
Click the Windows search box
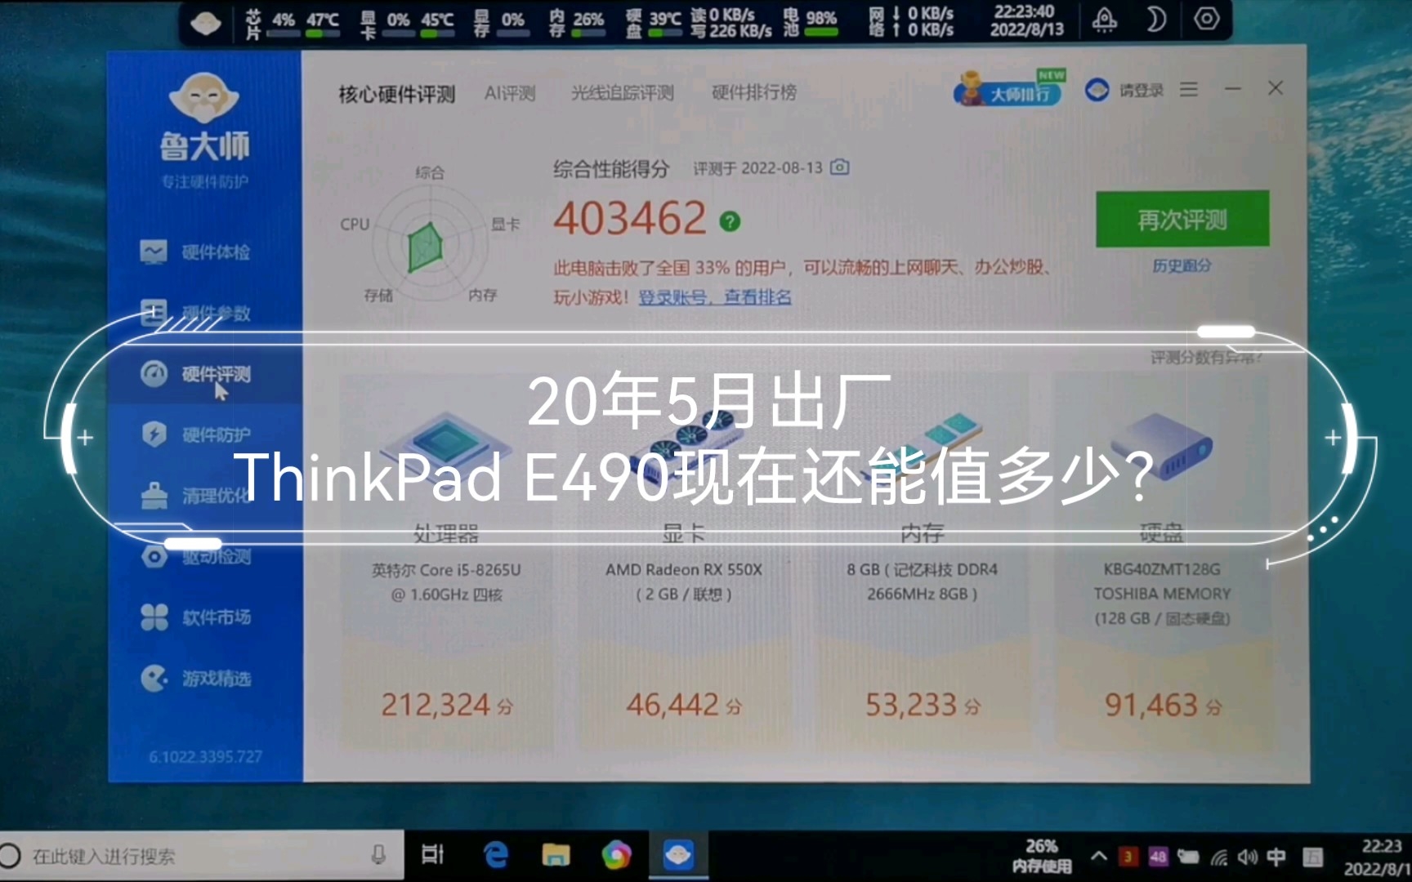point(202,855)
